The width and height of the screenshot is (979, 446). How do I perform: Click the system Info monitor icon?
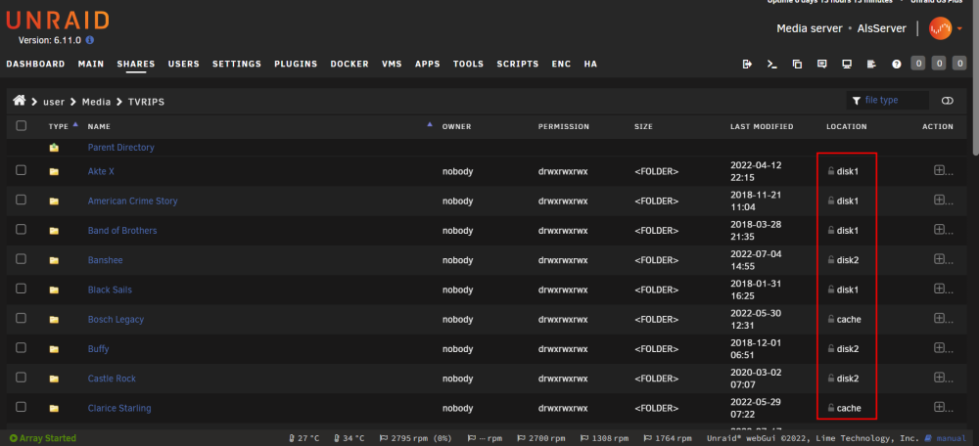tap(847, 64)
